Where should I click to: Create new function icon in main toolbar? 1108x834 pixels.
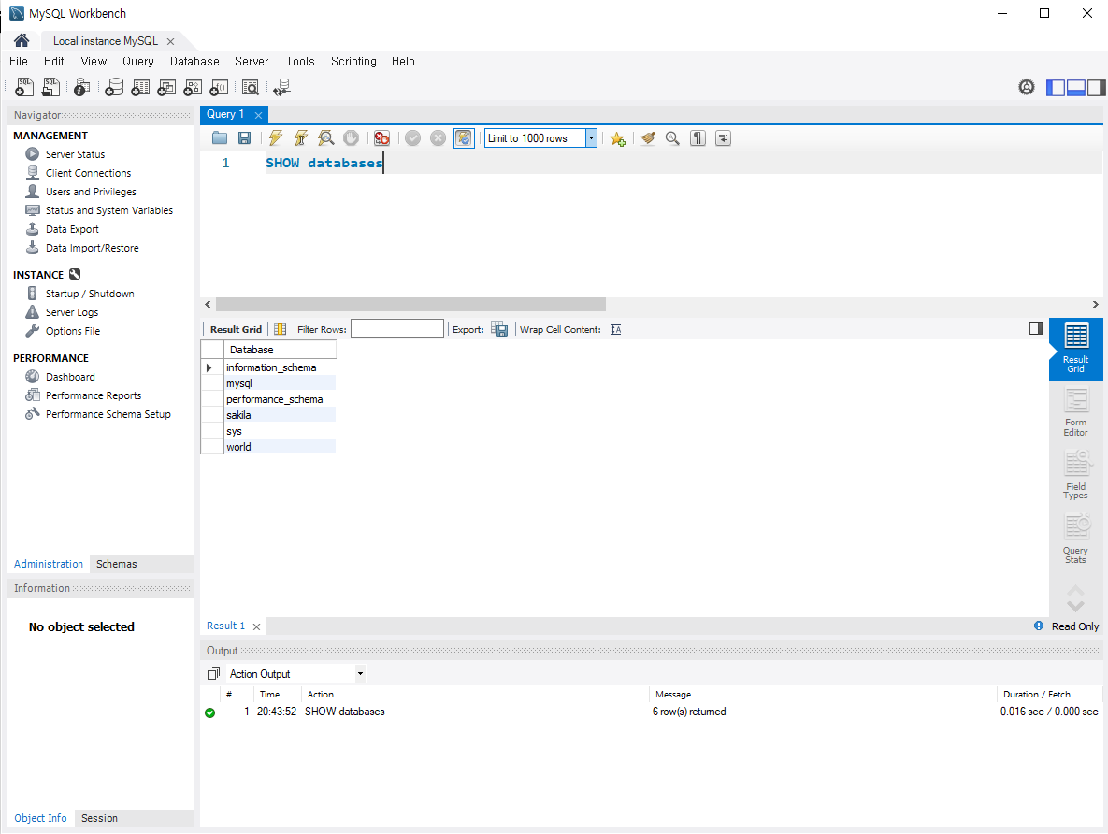coord(219,87)
